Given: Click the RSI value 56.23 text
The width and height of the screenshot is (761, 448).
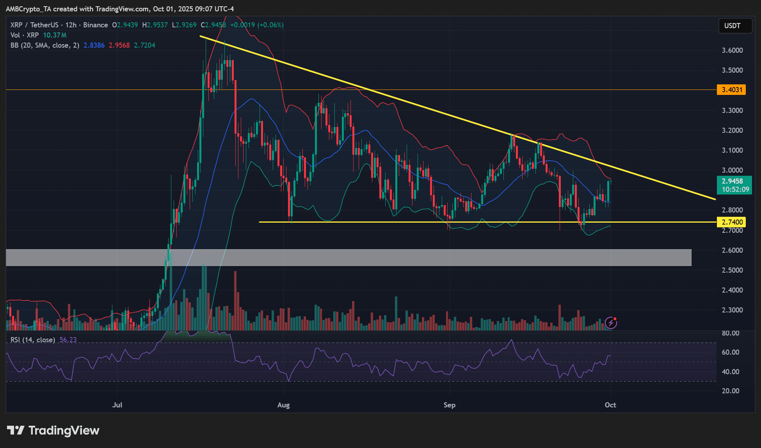Looking at the screenshot, I should click(68, 340).
